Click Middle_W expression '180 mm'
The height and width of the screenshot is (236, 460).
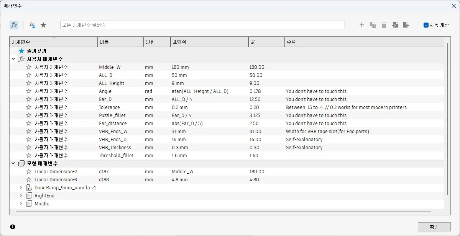[x=180, y=67]
